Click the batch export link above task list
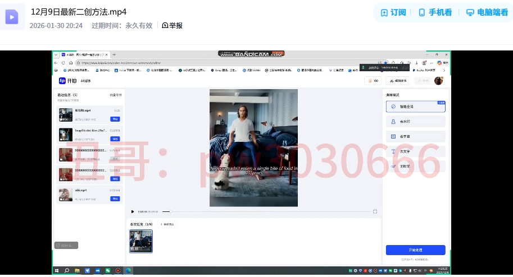The width and height of the screenshot is (513, 277). 116,95
